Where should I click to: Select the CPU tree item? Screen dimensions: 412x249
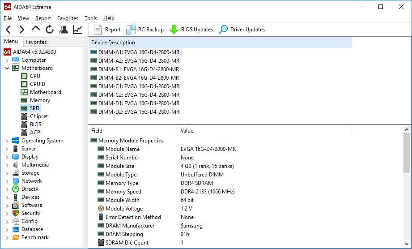coord(35,76)
